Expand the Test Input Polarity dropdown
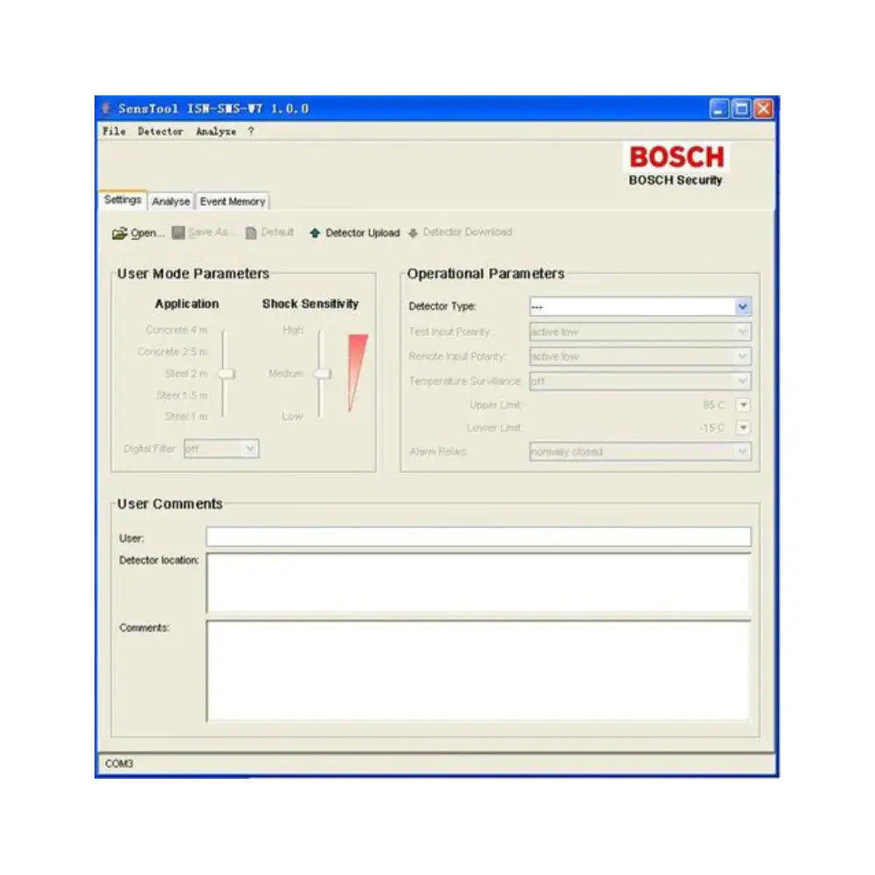Image resolution: width=875 pixels, height=875 pixels. (742, 332)
